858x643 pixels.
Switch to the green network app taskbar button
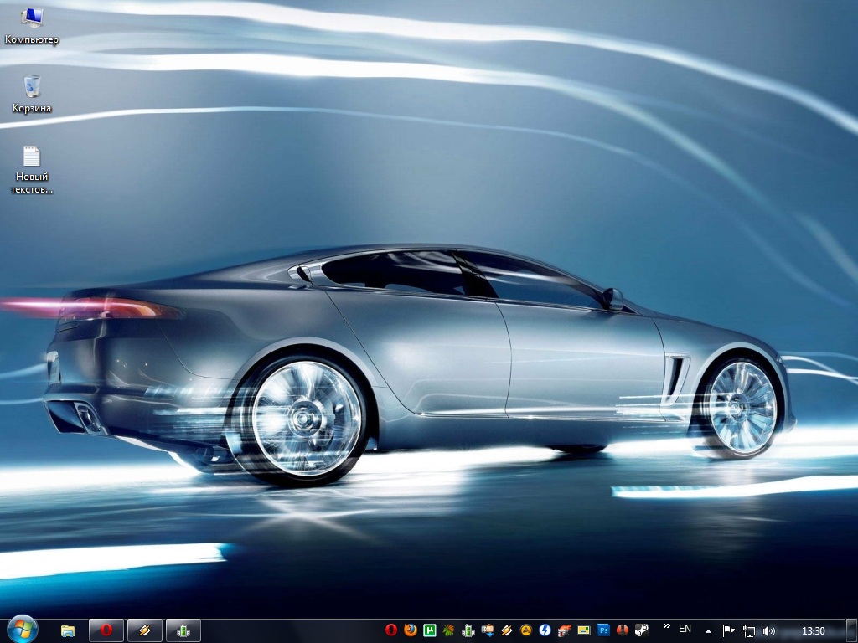[183, 630]
